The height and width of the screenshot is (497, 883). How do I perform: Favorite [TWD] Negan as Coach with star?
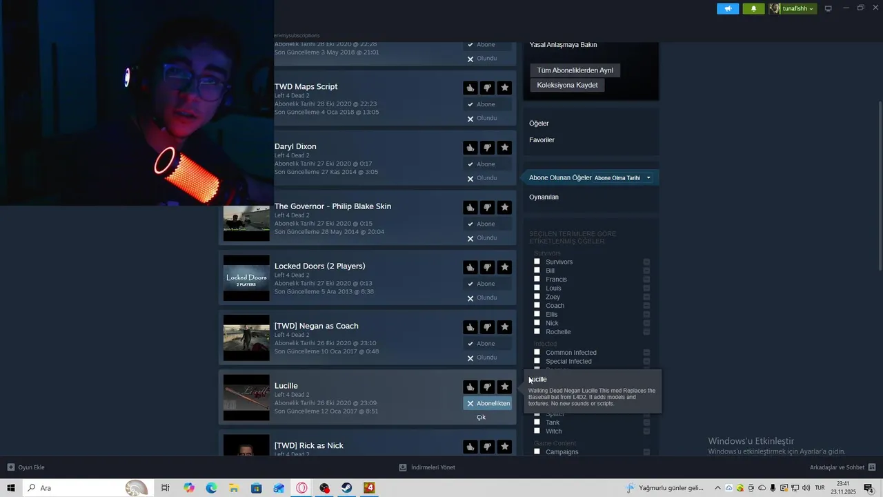pos(505,327)
